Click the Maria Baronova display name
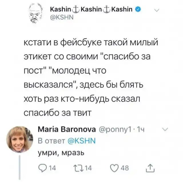 (67, 130)
